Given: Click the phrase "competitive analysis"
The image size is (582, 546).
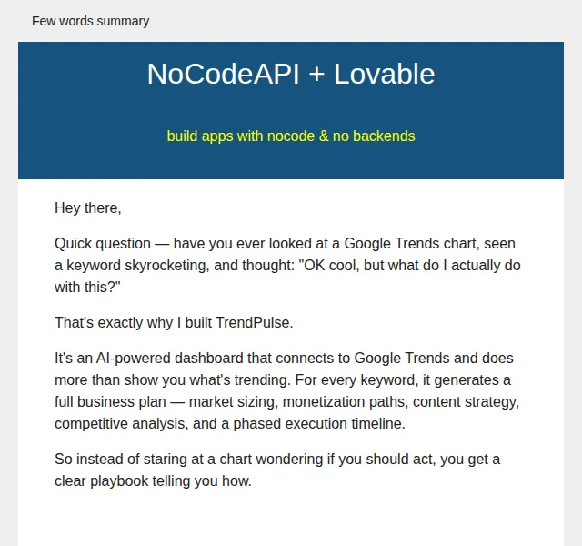Looking at the screenshot, I should pos(121,424).
